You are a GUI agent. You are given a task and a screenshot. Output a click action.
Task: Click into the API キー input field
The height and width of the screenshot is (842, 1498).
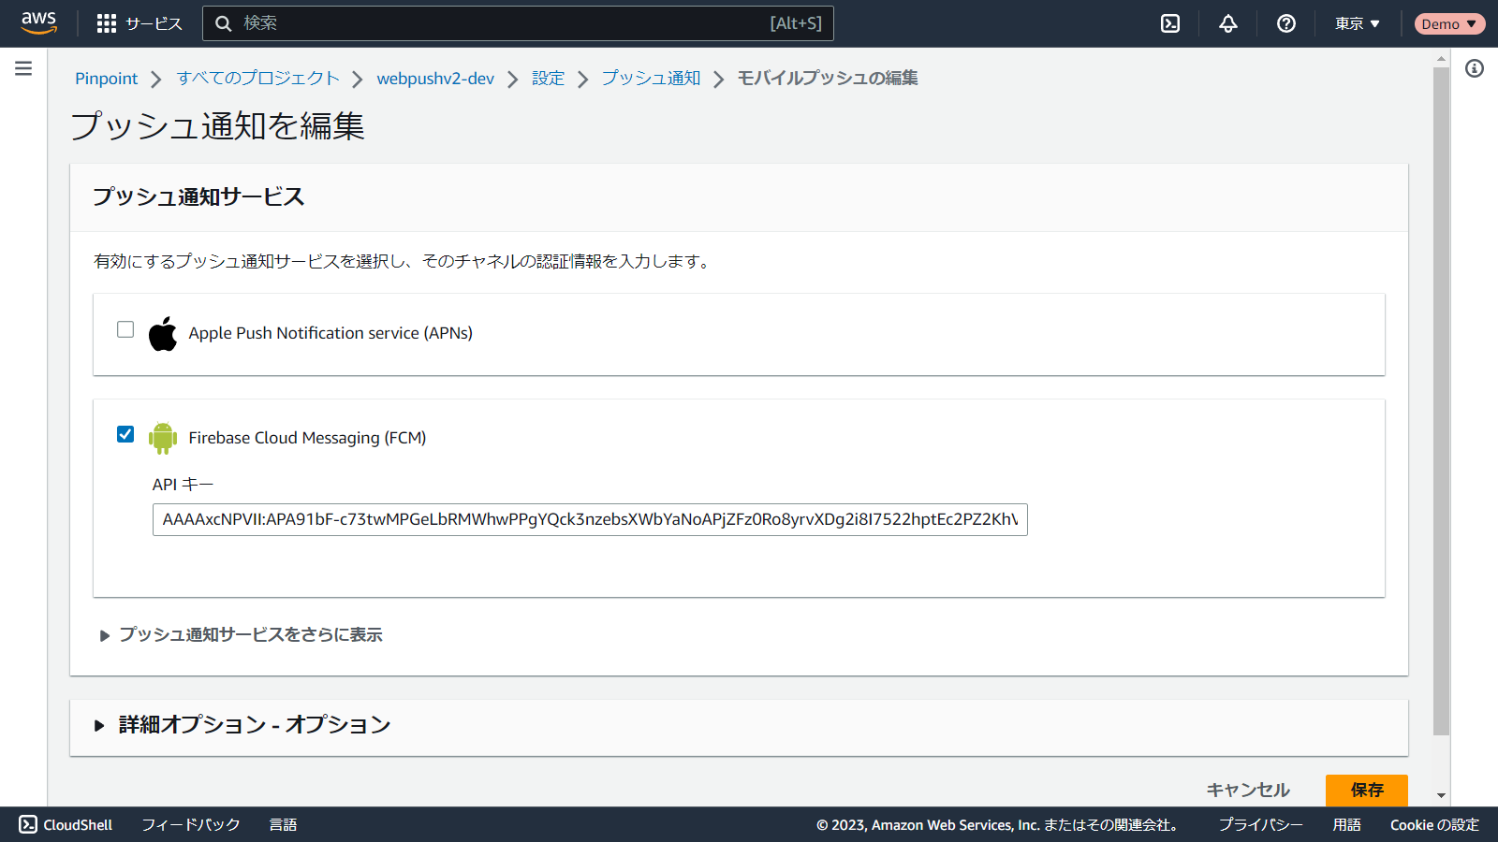click(x=590, y=520)
